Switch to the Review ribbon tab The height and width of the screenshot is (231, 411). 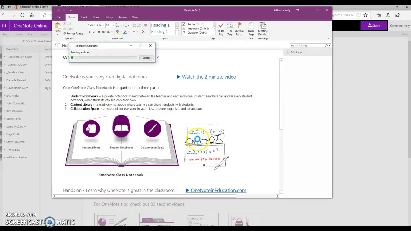pos(122,17)
